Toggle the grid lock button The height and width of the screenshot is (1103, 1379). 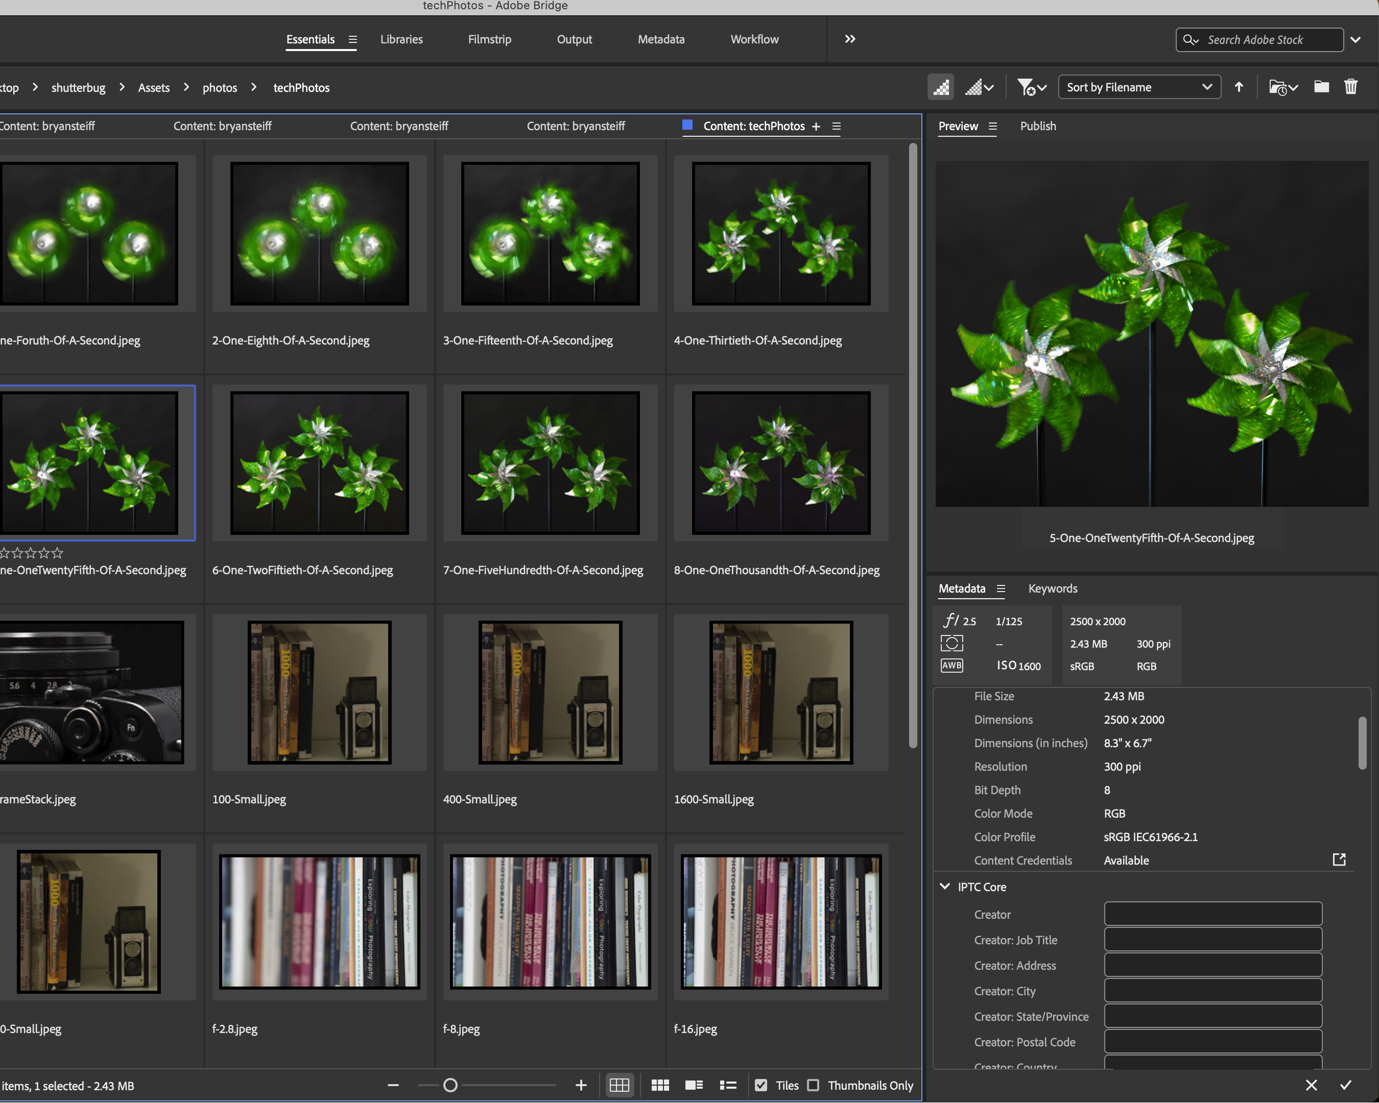point(619,1085)
